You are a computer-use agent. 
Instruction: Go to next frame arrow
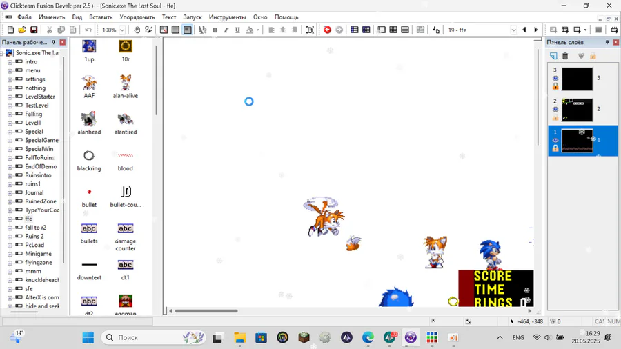click(x=536, y=30)
